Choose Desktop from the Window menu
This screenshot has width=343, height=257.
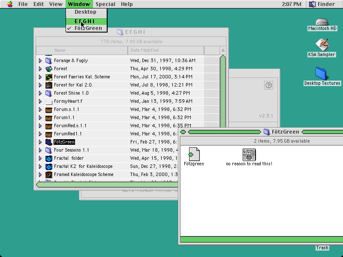pos(87,12)
